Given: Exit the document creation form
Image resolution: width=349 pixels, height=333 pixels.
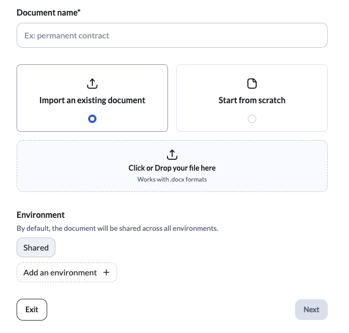Looking at the screenshot, I should tap(32, 310).
